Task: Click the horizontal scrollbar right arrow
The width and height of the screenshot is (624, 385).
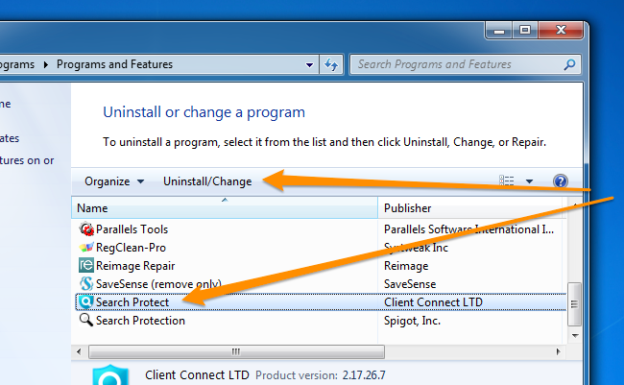Action: pyautogui.click(x=559, y=351)
